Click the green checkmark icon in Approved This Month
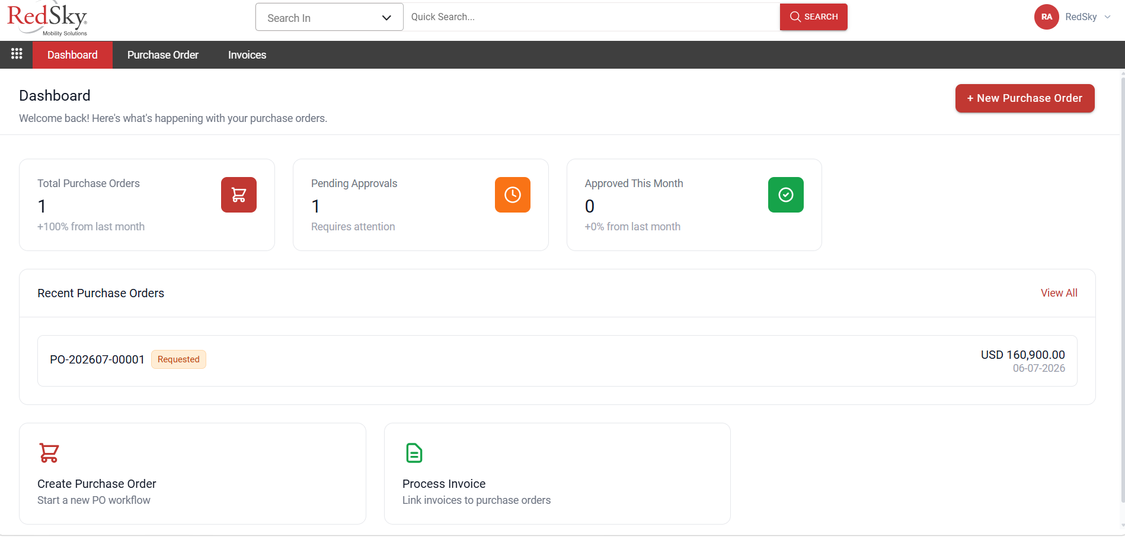This screenshot has width=1125, height=537. point(786,195)
